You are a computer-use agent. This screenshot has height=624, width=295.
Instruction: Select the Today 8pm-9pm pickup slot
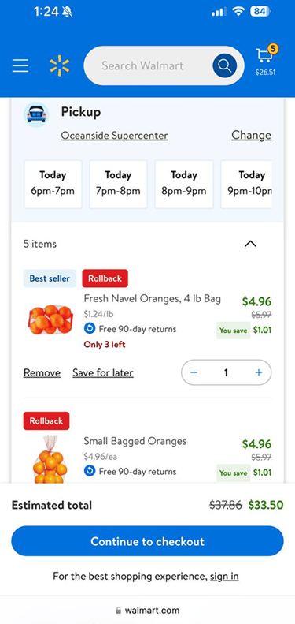(183, 185)
